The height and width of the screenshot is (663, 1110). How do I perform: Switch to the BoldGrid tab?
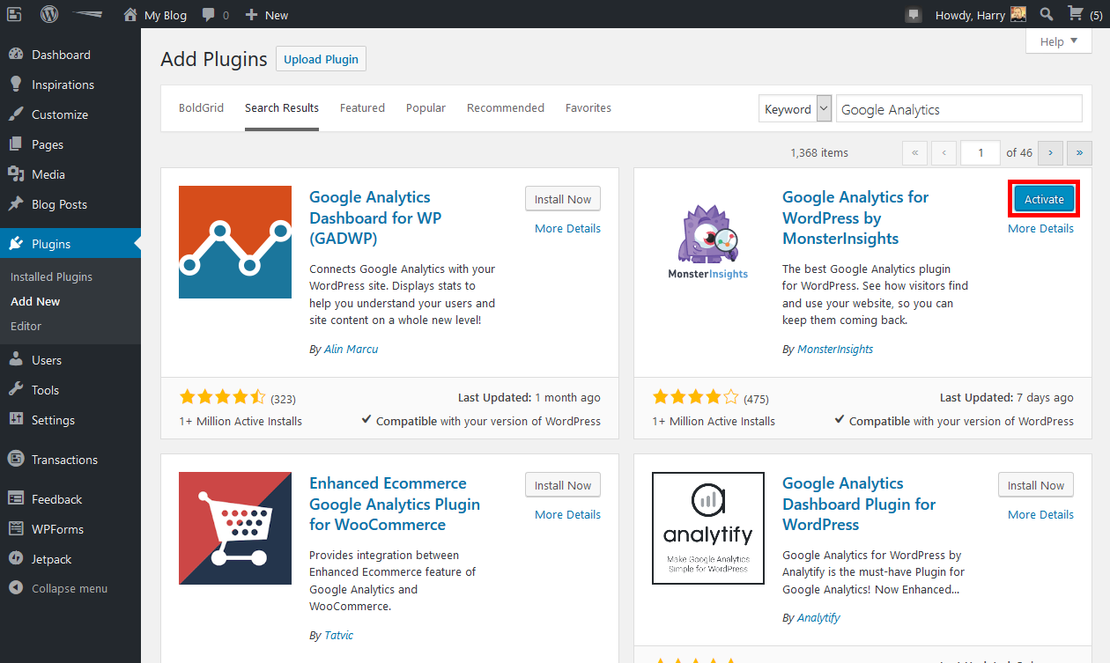click(x=201, y=107)
